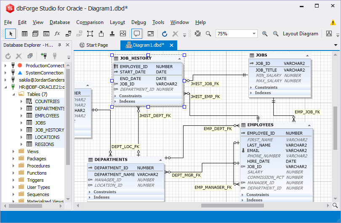Click the function (fx) icon in the toolbar

point(57,34)
